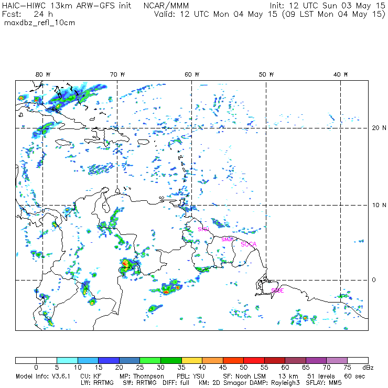The width and height of the screenshot is (388, 388).
Task: Select the LW: RRTMG text
Action: point(97,383)
